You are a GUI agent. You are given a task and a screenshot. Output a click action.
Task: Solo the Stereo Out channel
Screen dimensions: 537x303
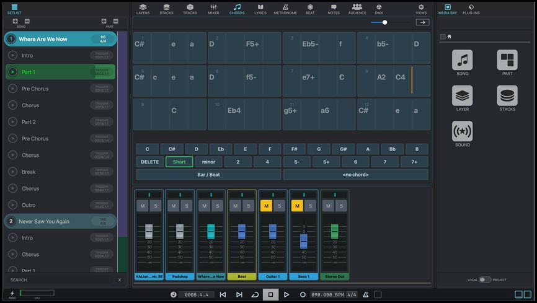(341, 206)
